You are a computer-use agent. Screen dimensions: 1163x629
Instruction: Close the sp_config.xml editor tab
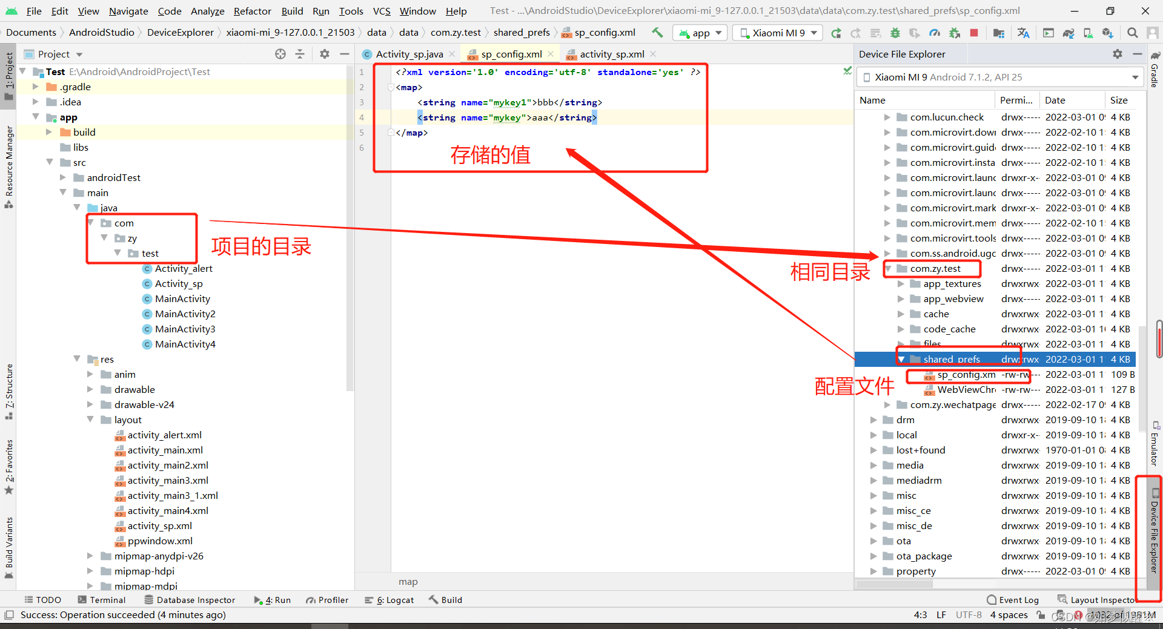[x=551, y=54]
